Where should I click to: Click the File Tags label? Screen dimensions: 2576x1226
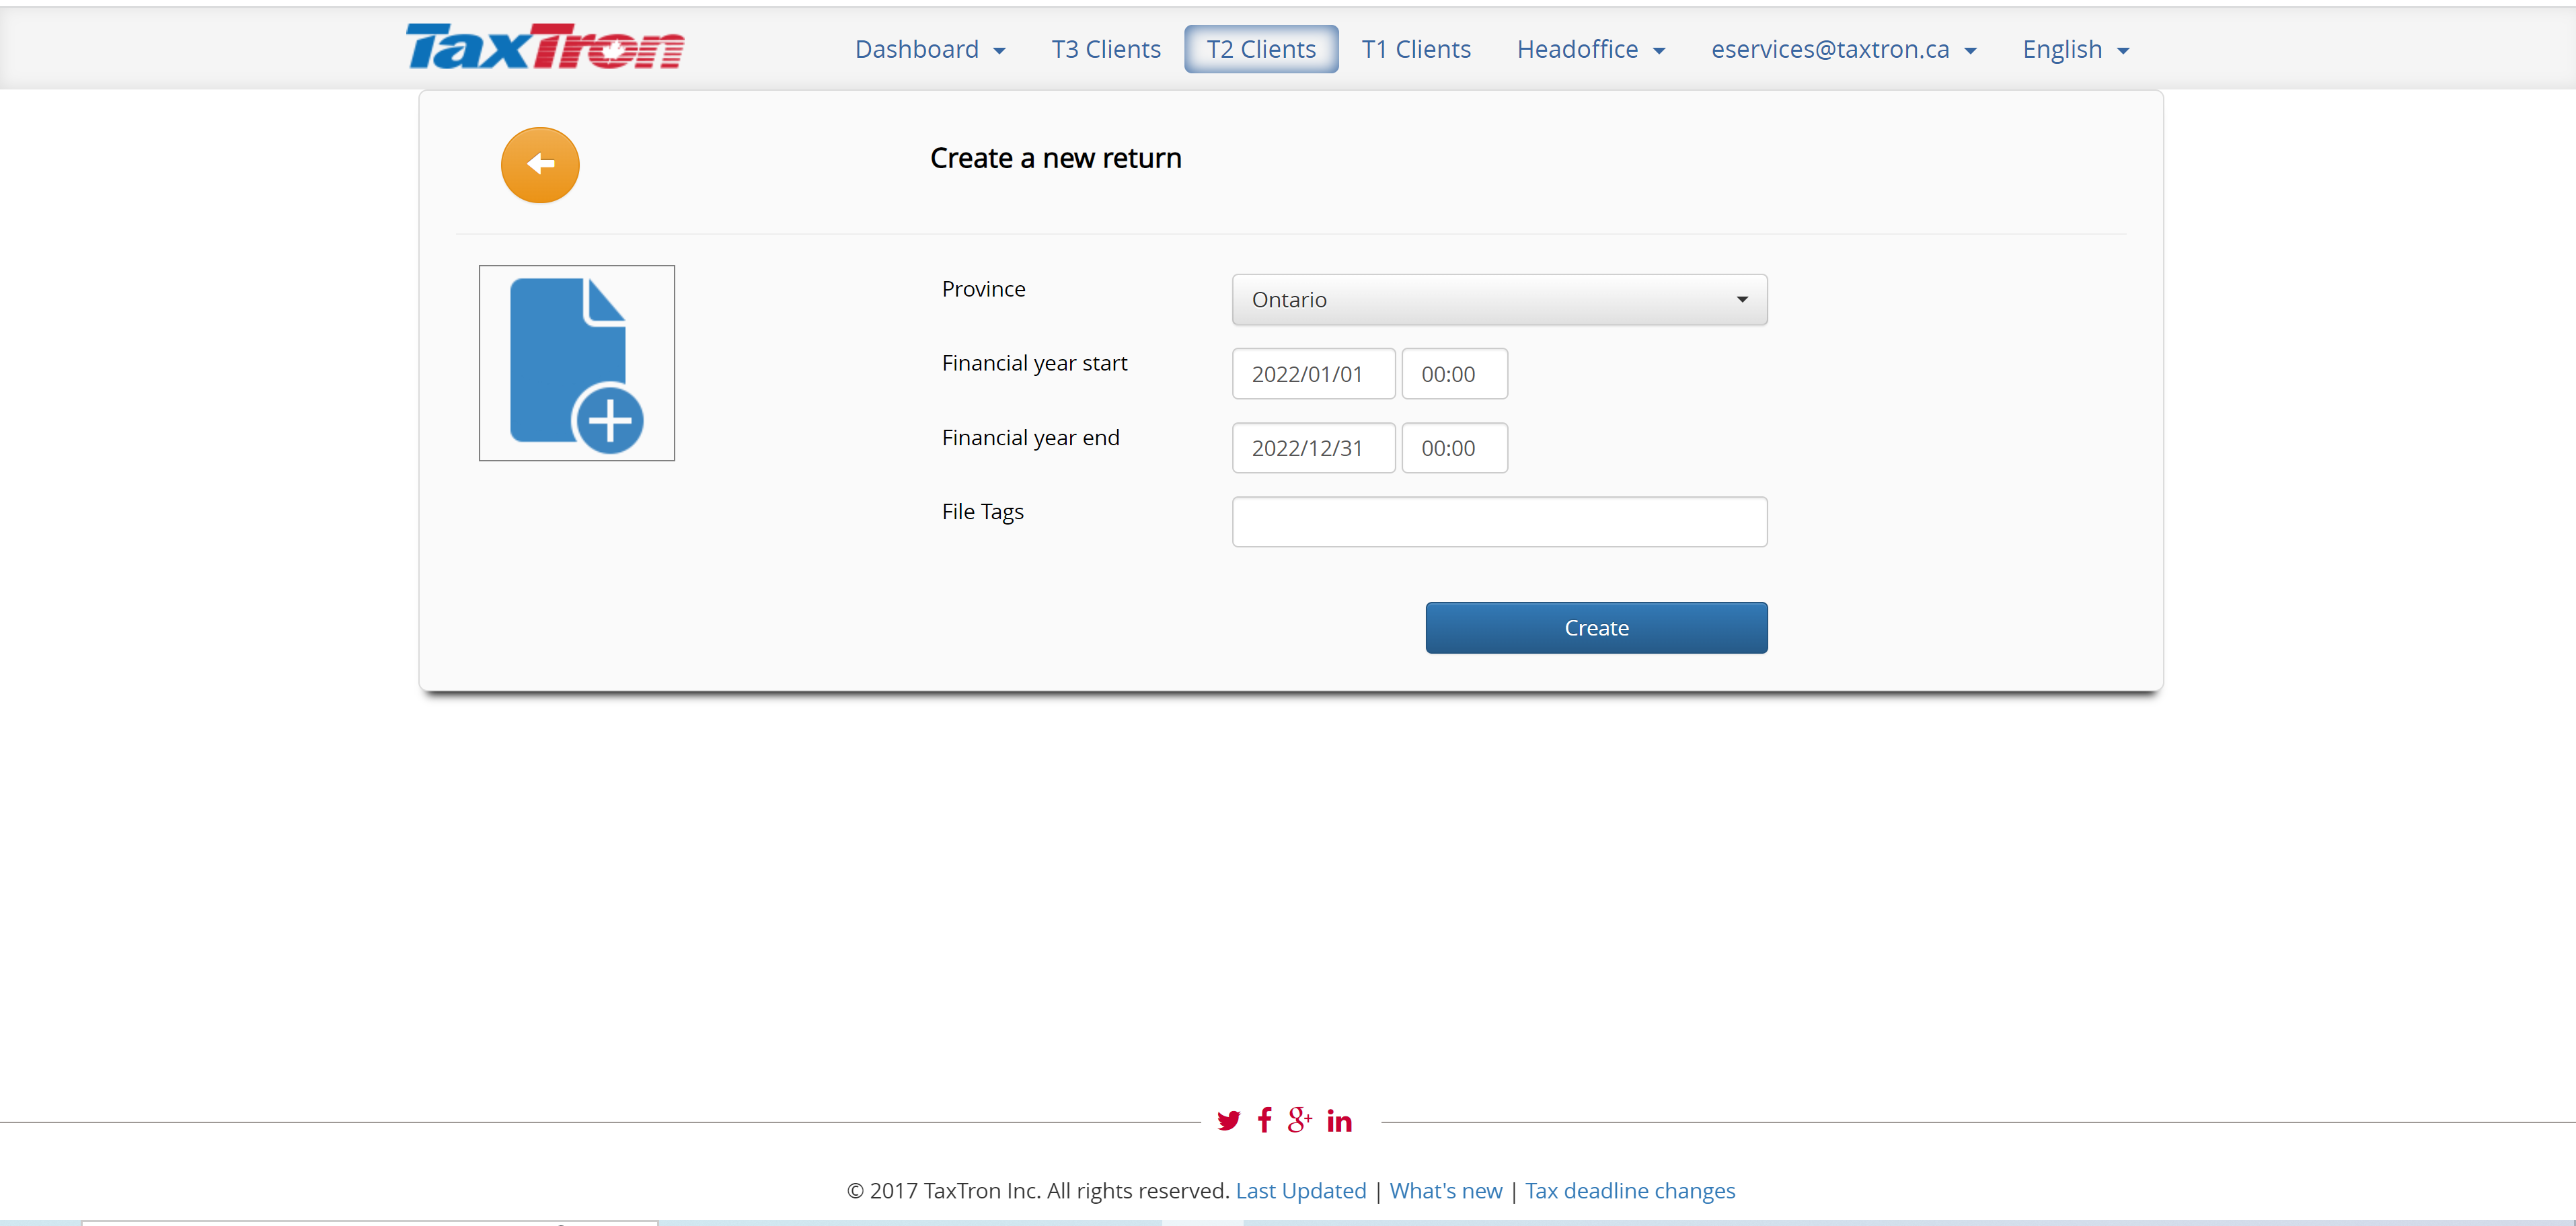(983, 512)
